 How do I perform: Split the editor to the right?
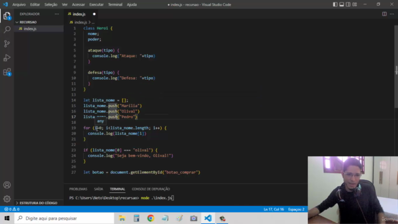click(384, 14)
